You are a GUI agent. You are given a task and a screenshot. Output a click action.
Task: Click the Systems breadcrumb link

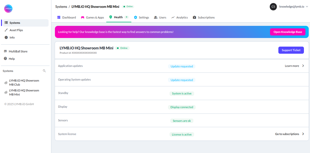point(61,7)
